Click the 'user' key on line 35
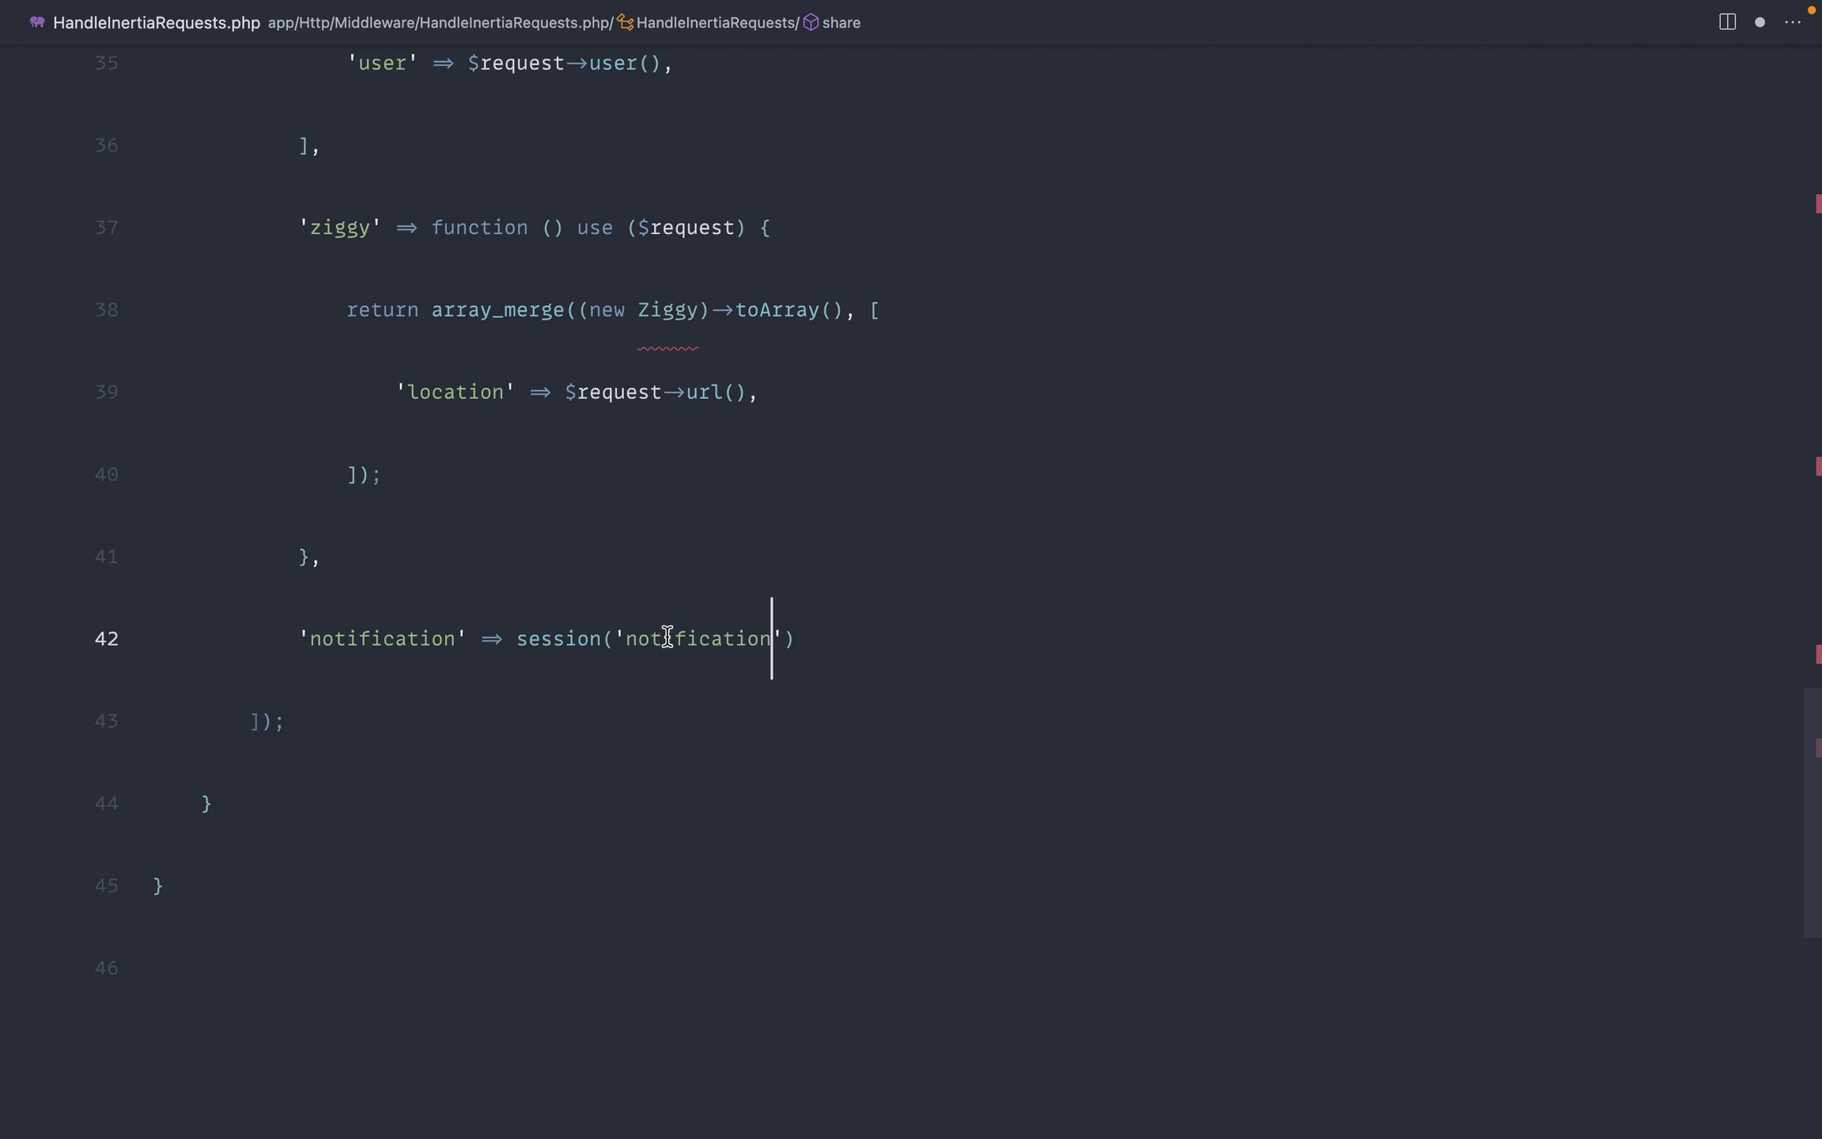The height and width of the screenshot is (1139, 1822). pos(383,63)
